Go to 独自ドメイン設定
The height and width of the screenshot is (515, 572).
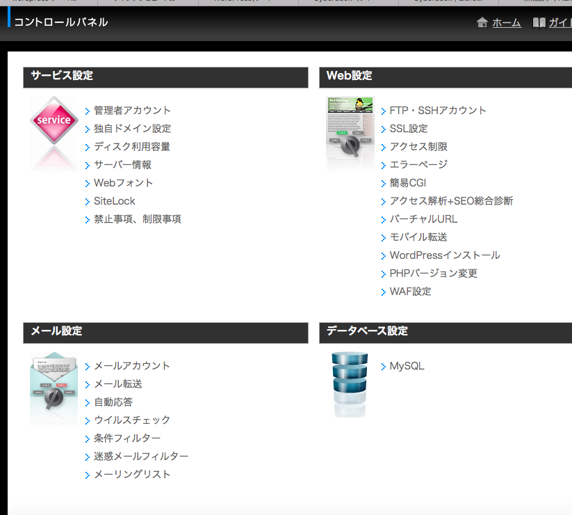point(132,129)
